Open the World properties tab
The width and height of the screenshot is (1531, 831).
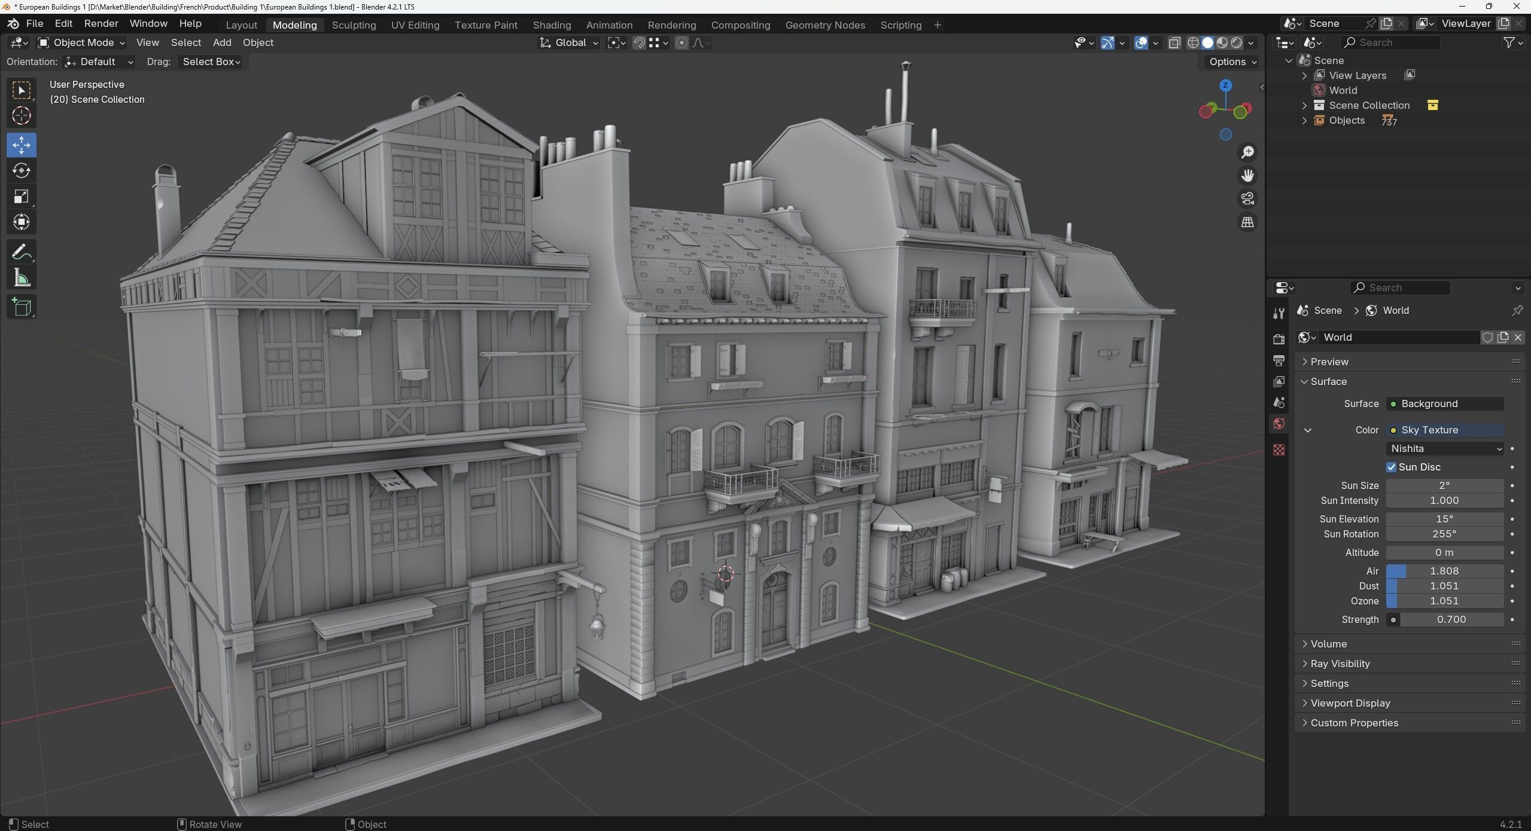[1279, 424]
